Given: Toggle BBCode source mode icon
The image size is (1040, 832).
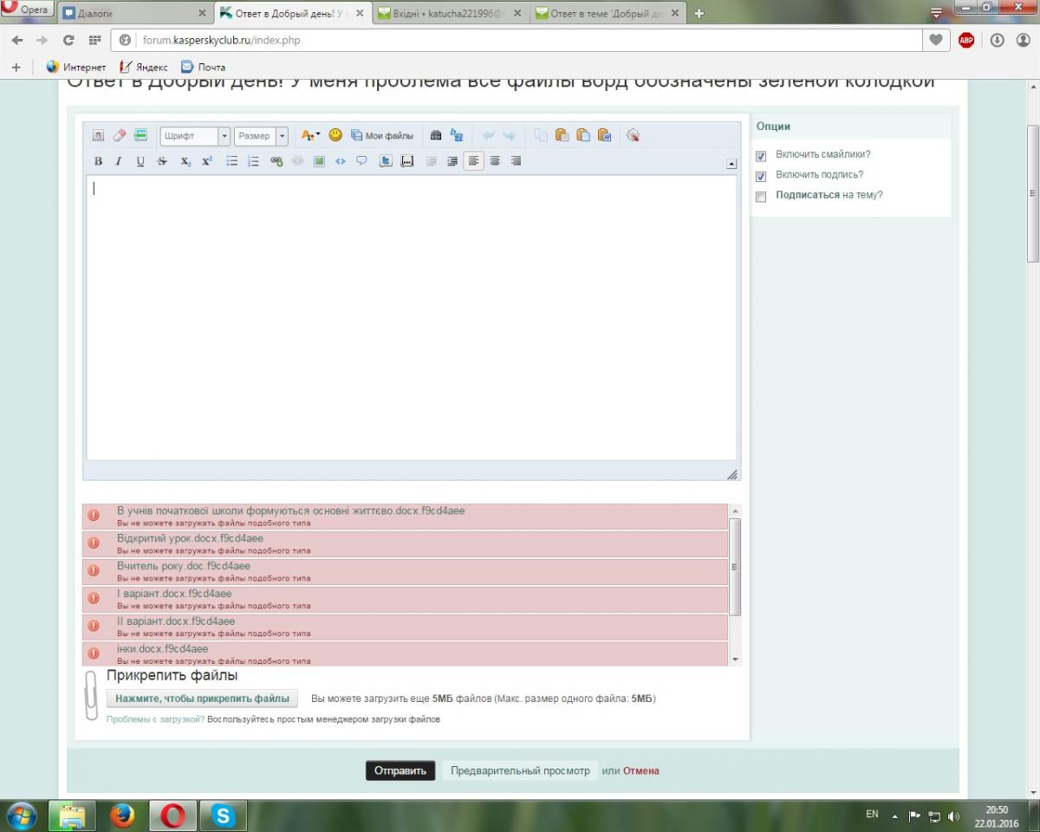Looking at the screenshot, I should pyautogui.click(x=98, y=135).
